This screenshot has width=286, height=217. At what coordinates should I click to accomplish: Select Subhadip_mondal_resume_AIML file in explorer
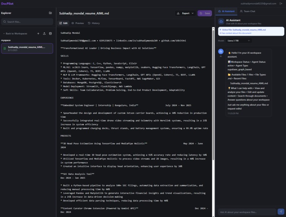27,48
